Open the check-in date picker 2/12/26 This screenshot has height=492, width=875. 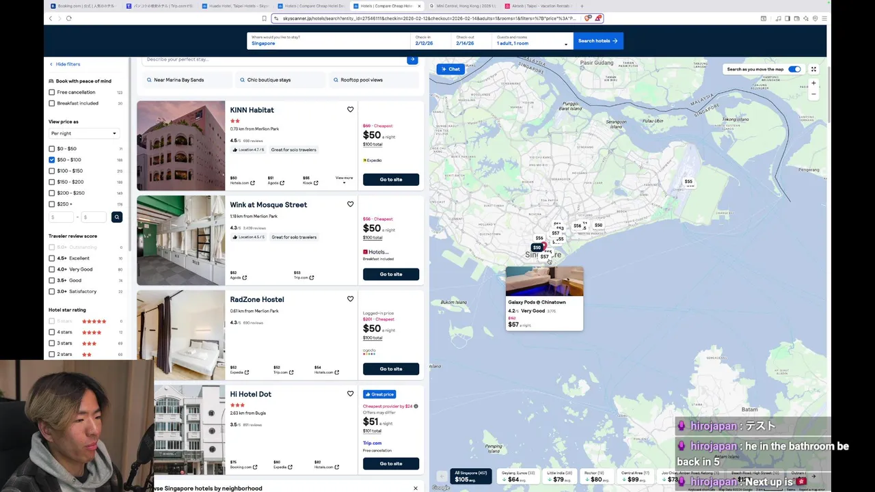(431, 40)
